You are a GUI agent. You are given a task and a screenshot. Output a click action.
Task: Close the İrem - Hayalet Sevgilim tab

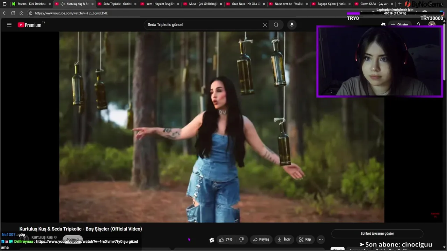(x=178, y=4)
